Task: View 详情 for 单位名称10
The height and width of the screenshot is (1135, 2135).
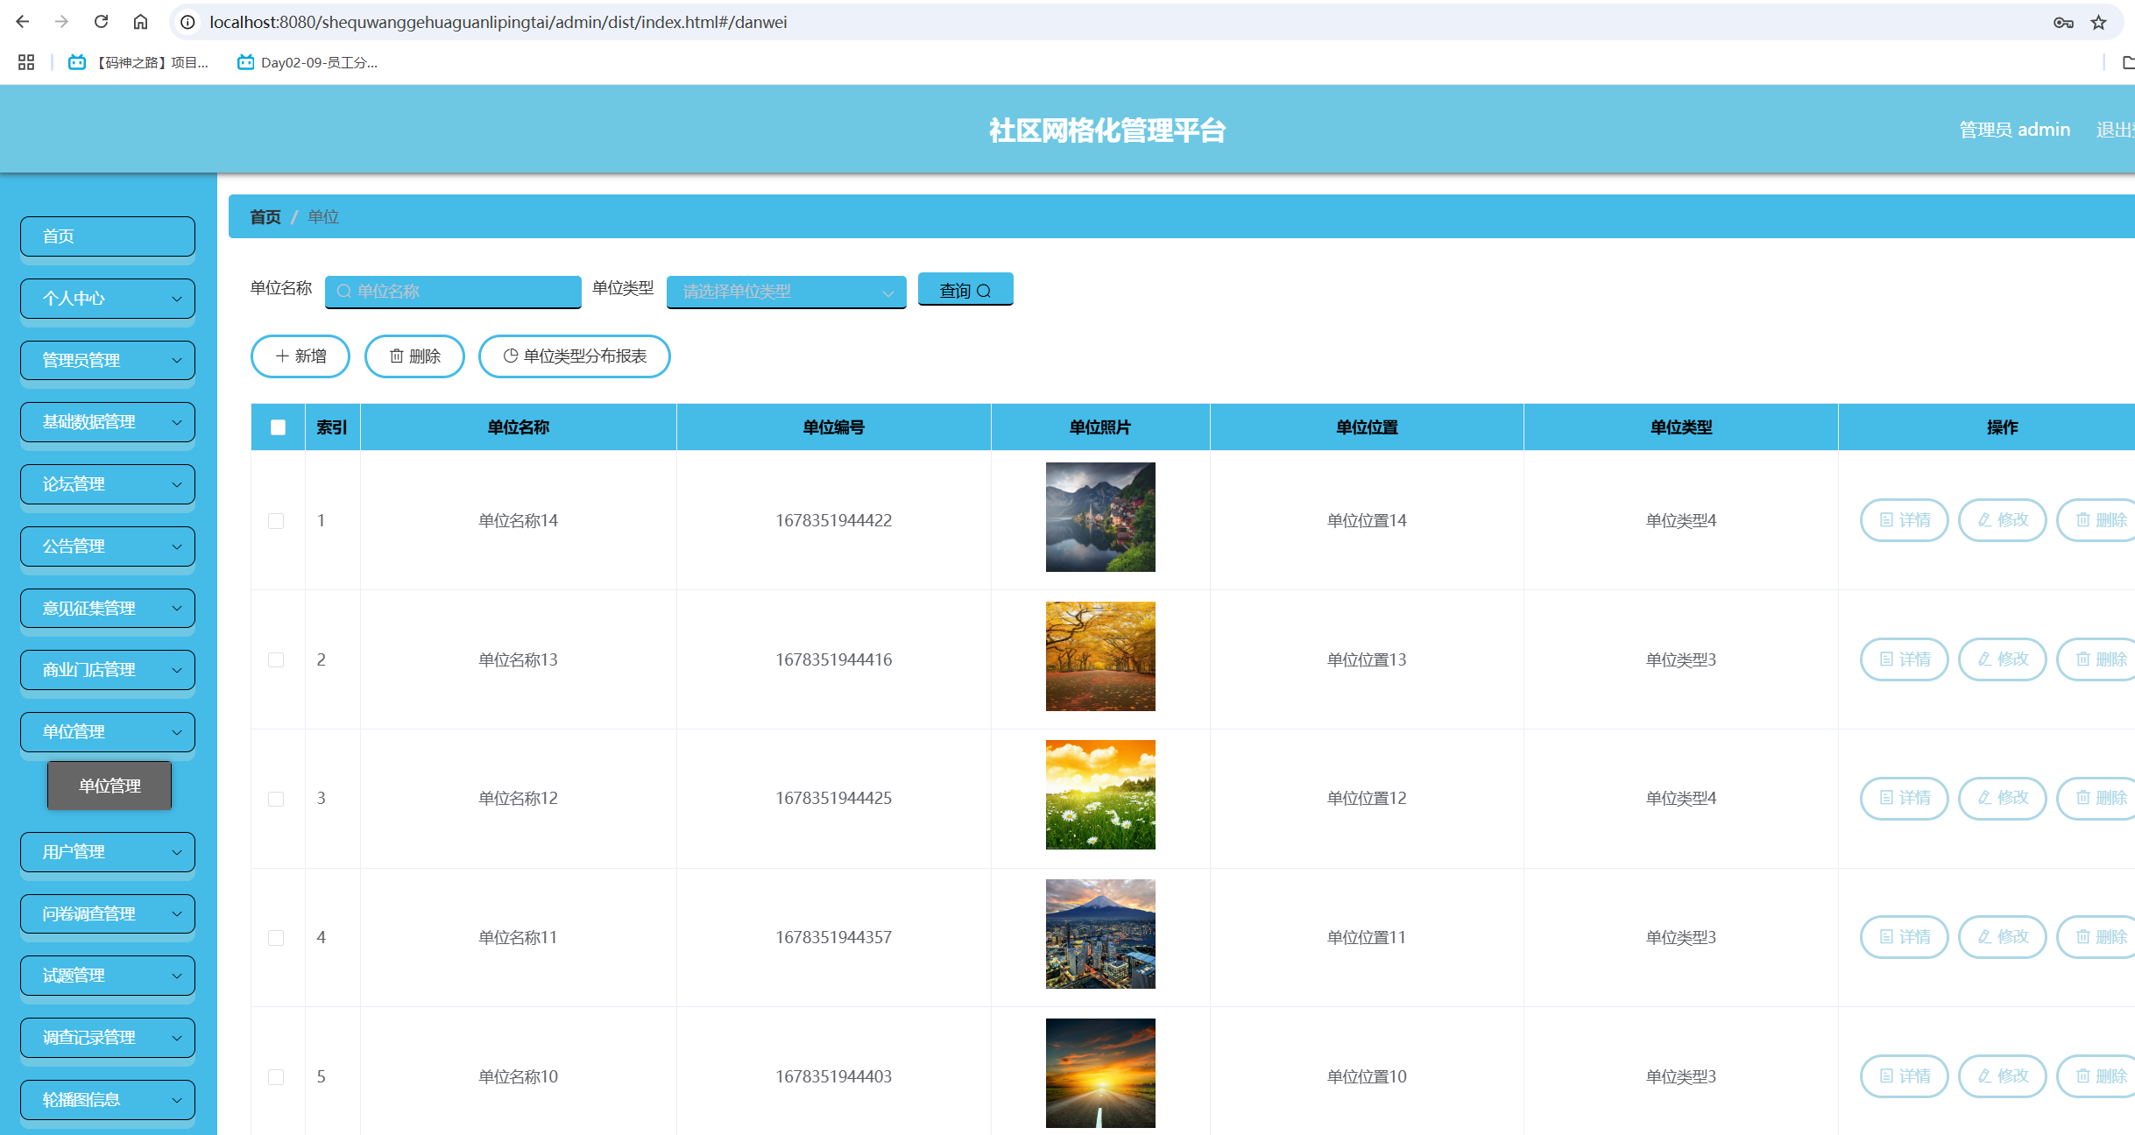Action: 1904,1076
